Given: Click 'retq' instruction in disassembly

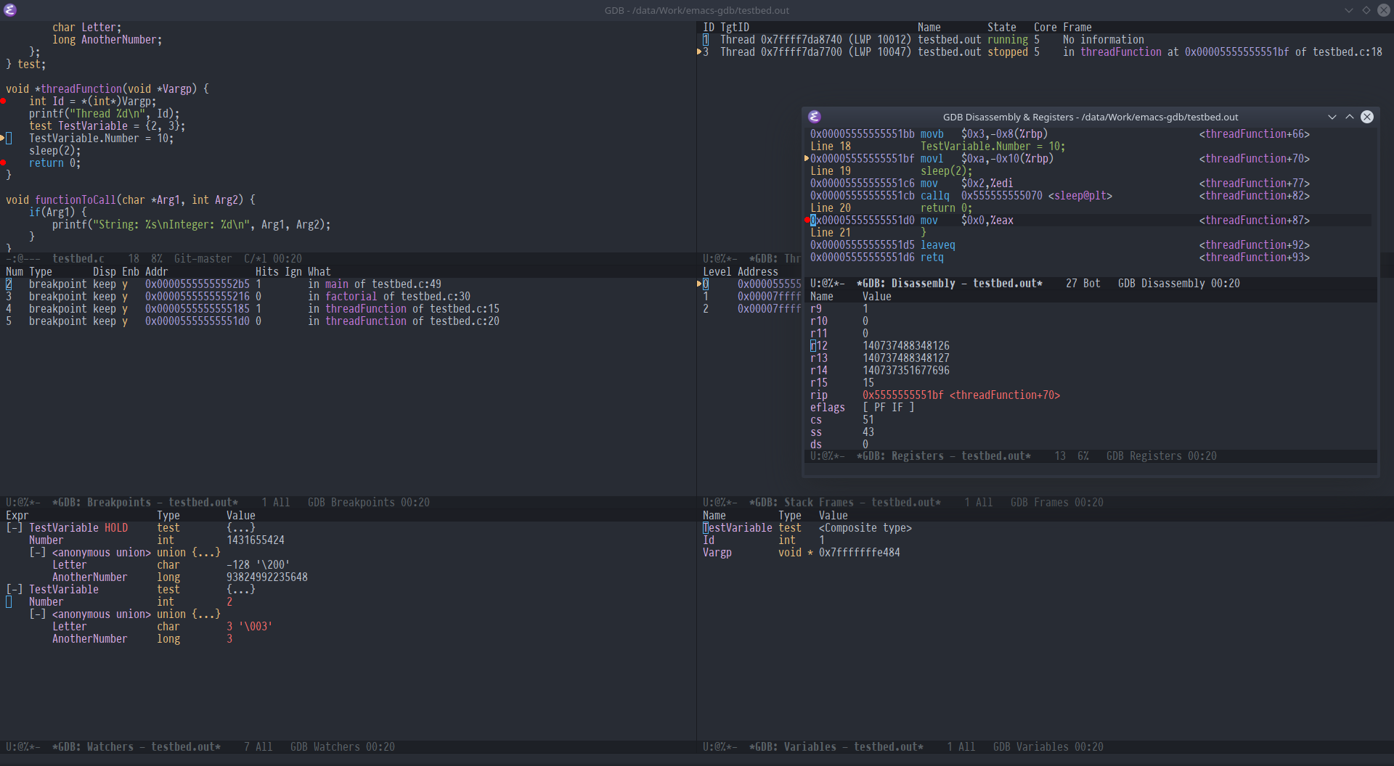Looking at the screenshot, I should pos(932,258).
